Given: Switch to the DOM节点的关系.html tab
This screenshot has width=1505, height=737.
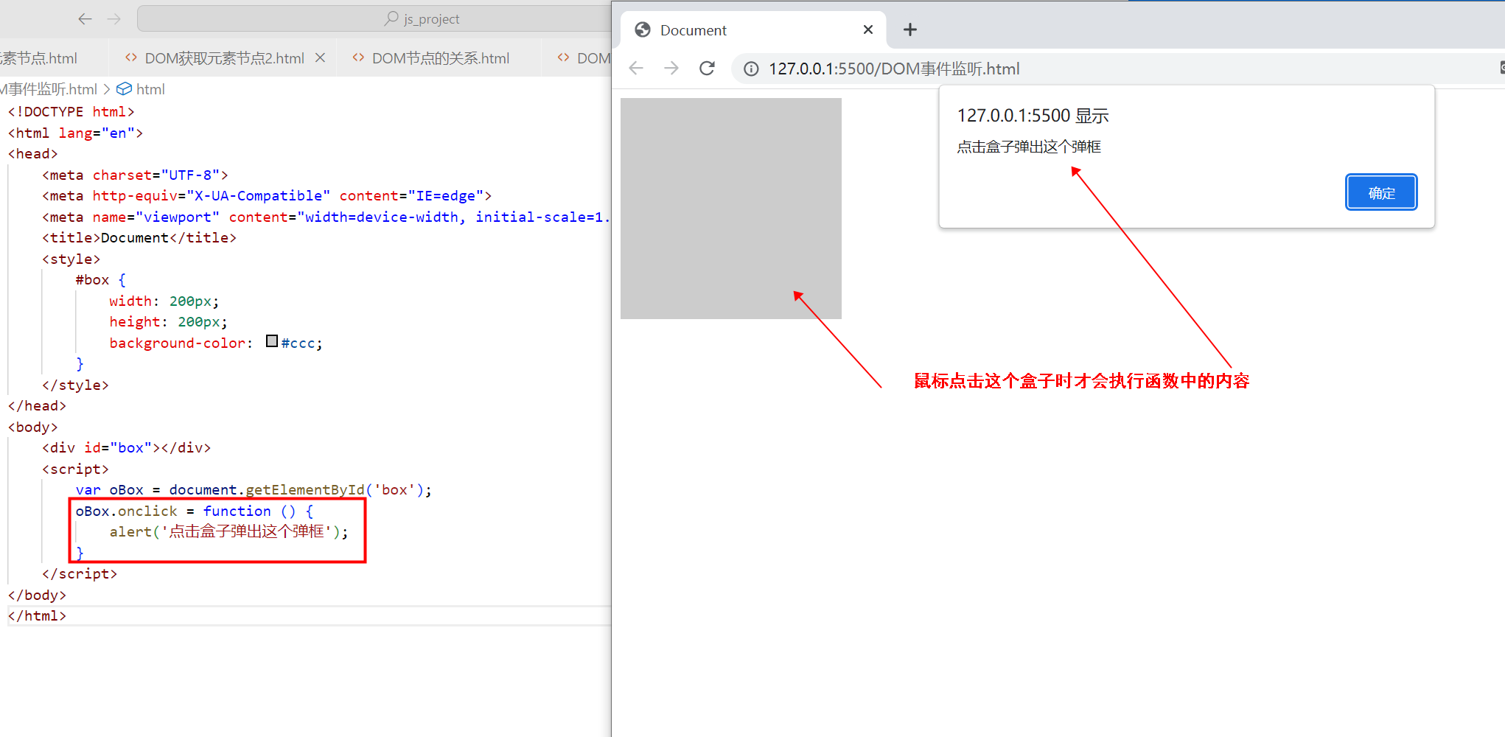Looking at the screenshot, I should point(440,58).
